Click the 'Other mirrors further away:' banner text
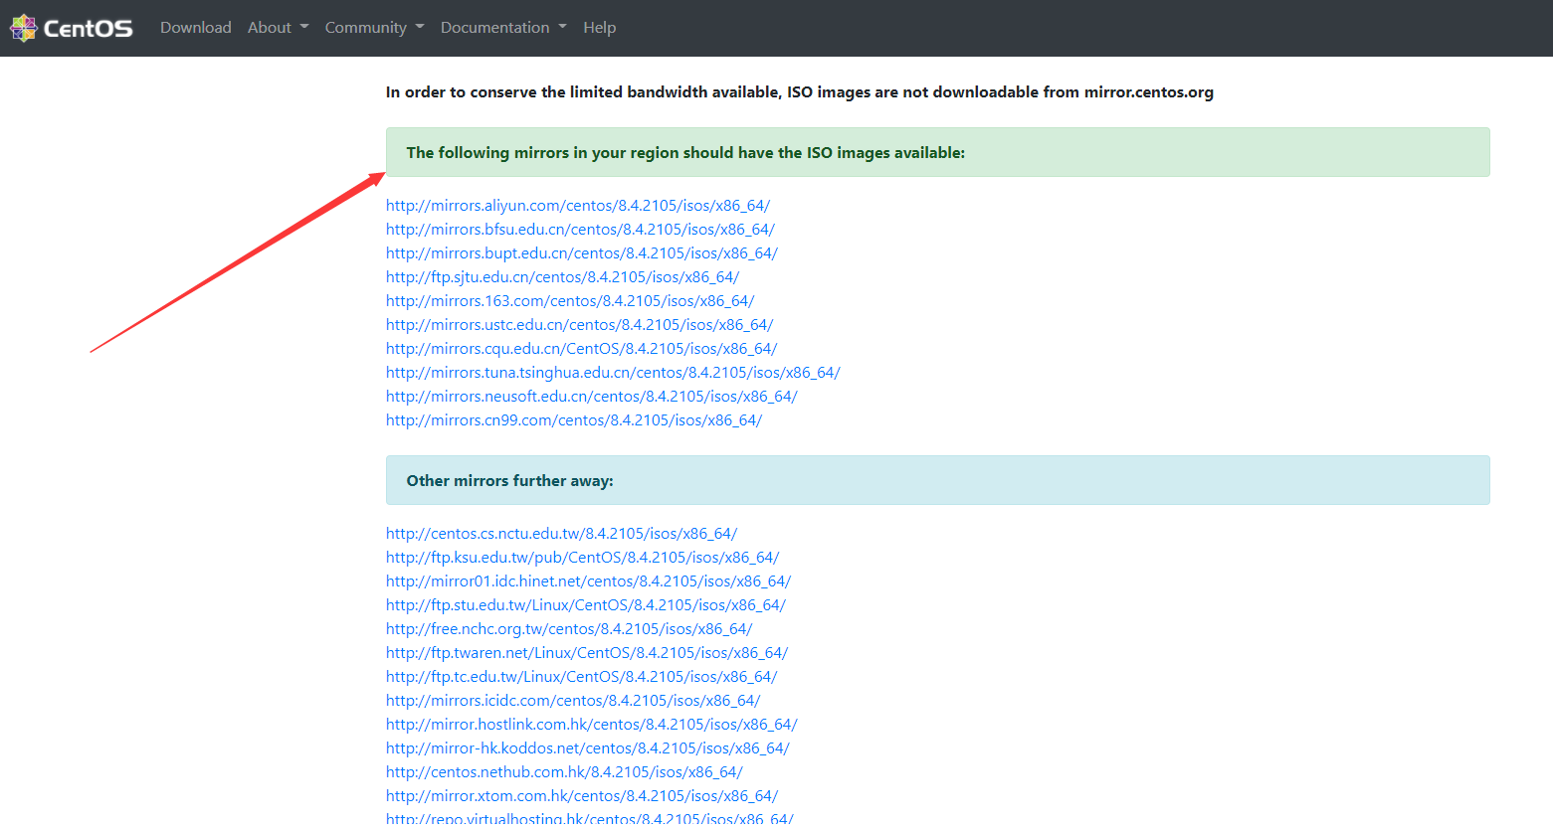 (x=509, y=481)
